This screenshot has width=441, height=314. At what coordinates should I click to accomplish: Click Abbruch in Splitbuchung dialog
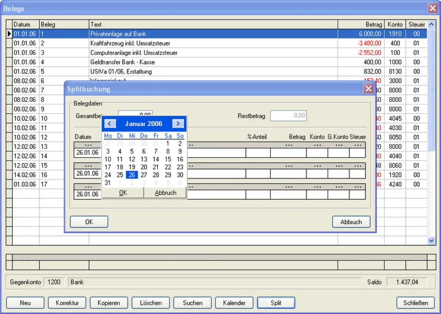[x=351, y=222]
